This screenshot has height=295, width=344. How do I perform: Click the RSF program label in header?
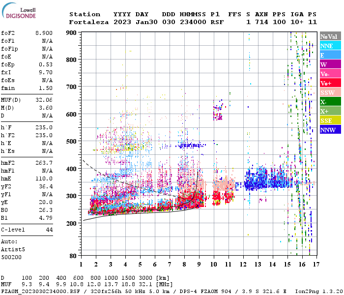pos(217,22)
